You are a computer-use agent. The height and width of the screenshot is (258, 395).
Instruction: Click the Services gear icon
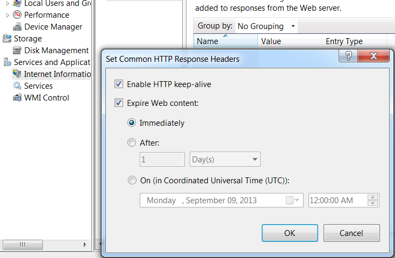(17, 86)
